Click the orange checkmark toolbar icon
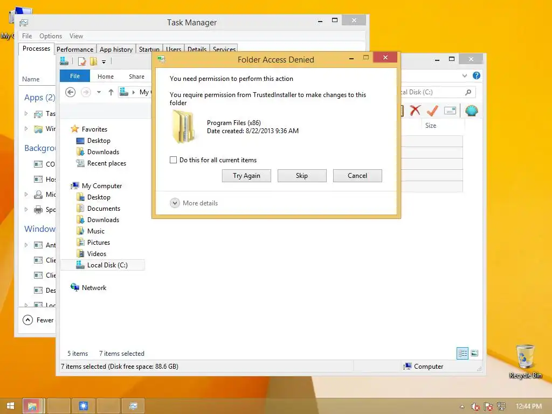 432,111
